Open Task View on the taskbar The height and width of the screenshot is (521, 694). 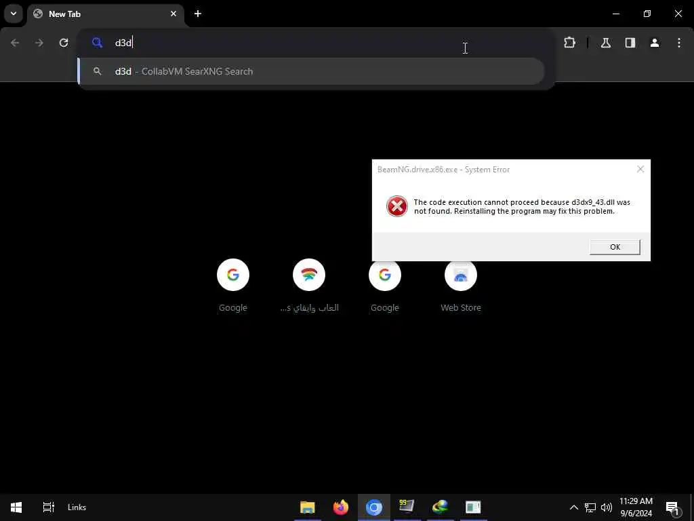[48, 507]
